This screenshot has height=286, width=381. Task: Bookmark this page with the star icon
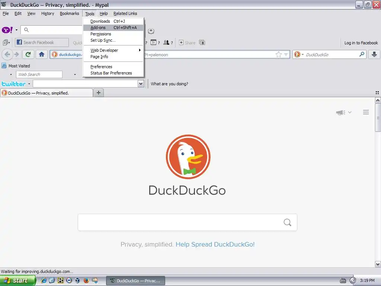click(x=278, y=54)
